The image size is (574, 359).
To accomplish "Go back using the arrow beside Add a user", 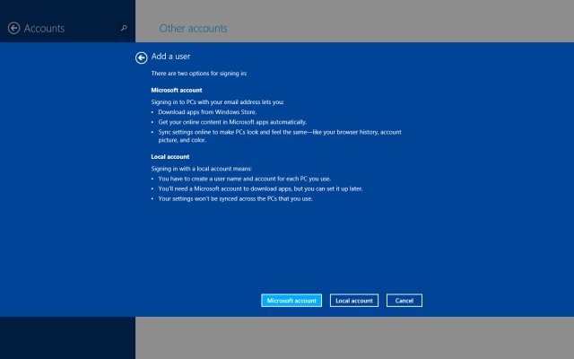I will pyautogui.click(x=142, y=57).
